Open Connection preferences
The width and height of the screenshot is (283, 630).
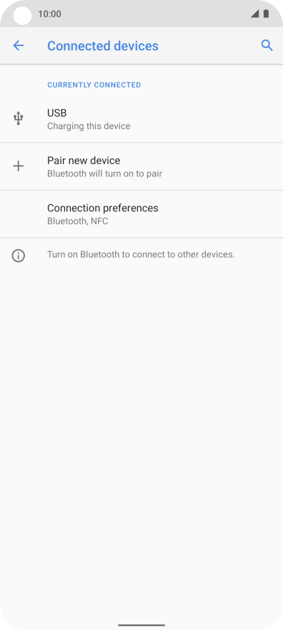(141, 214)
